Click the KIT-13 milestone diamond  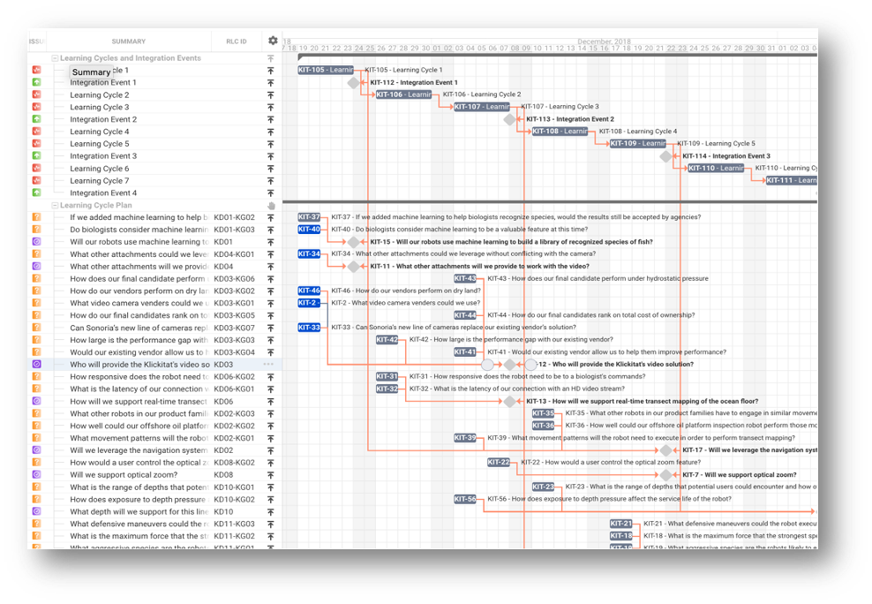(x=509, y=401)
